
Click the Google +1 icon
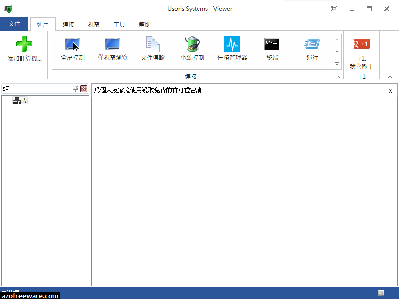click(361, 44)
